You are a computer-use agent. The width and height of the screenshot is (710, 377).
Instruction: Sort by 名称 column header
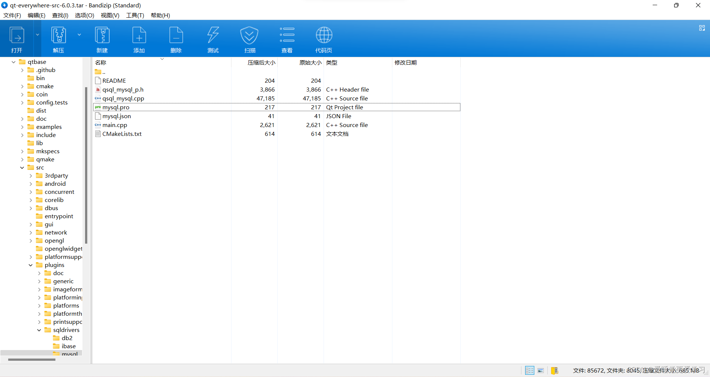(162, 62)
